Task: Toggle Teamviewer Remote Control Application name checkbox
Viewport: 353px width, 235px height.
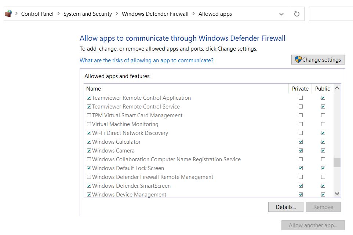Action: click(89, 98)
